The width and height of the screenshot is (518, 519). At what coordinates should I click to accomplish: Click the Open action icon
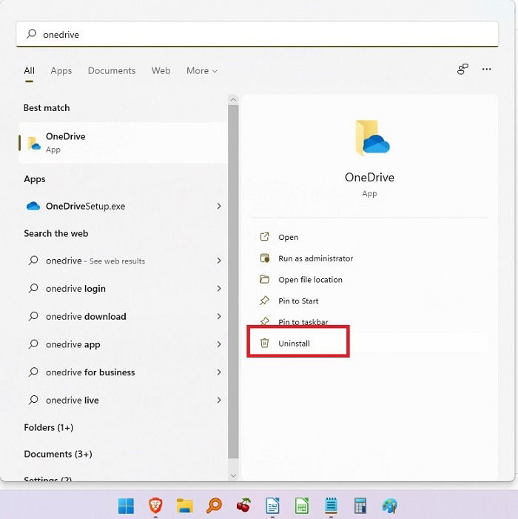coord(264,237)
